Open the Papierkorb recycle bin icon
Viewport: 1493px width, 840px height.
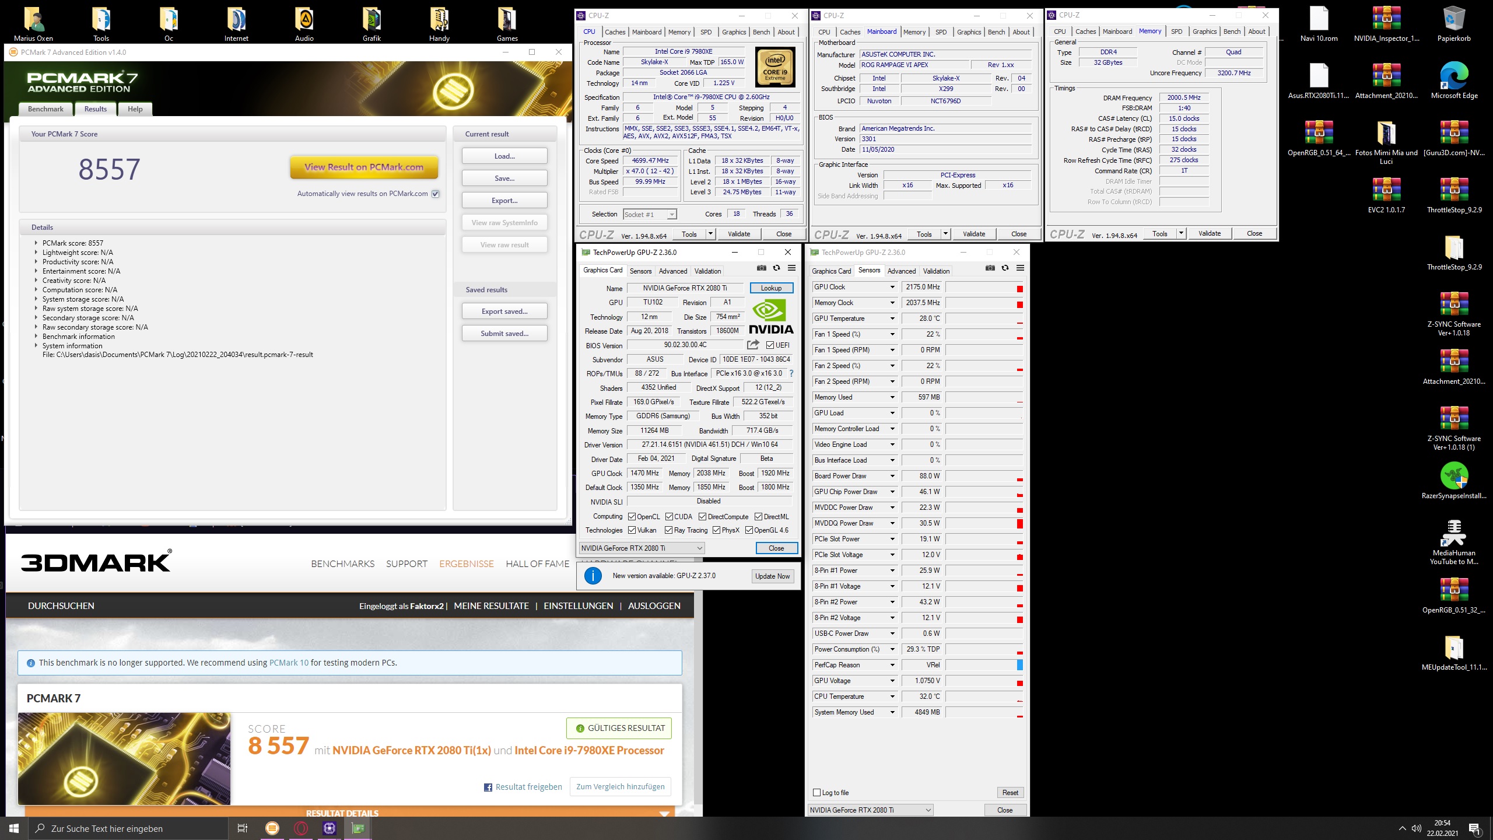[1454, 24]
